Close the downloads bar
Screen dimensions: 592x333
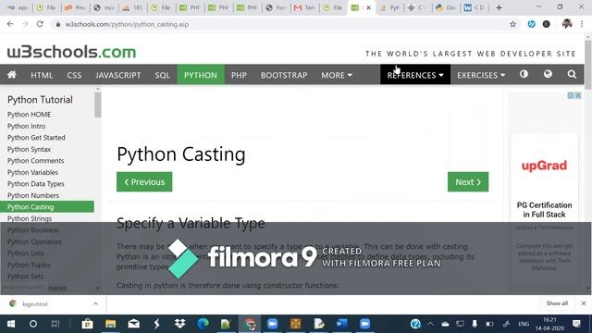[584, 303]
